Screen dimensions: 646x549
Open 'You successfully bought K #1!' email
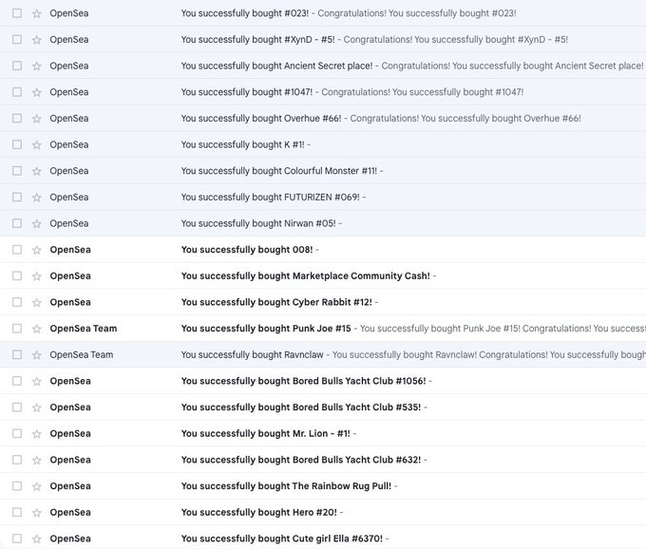click(242, 144)
